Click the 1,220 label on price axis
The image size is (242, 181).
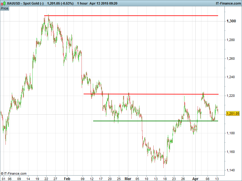pos(231,96)
